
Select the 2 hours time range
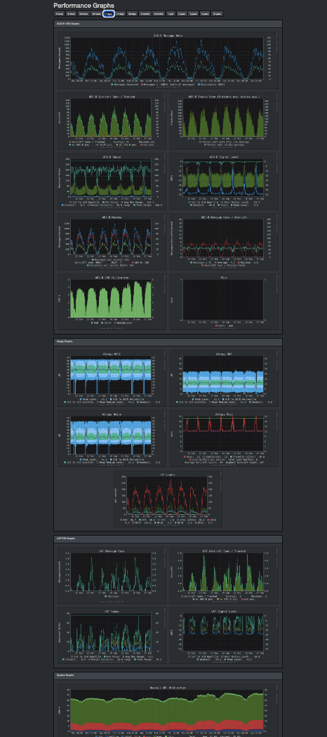(x=59, y=14)
